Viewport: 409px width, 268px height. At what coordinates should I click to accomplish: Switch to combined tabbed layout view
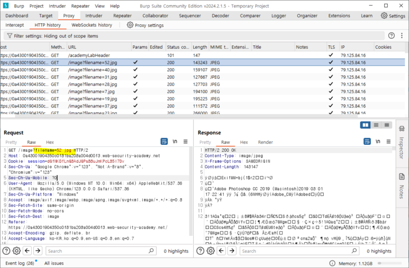tap(387, 125)
